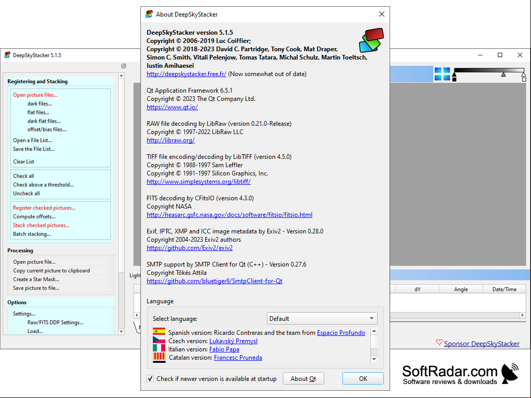This screenshot has width=531, height=398.
Task: Click Stack checked pictures...
Action: (x=41, y=226)
